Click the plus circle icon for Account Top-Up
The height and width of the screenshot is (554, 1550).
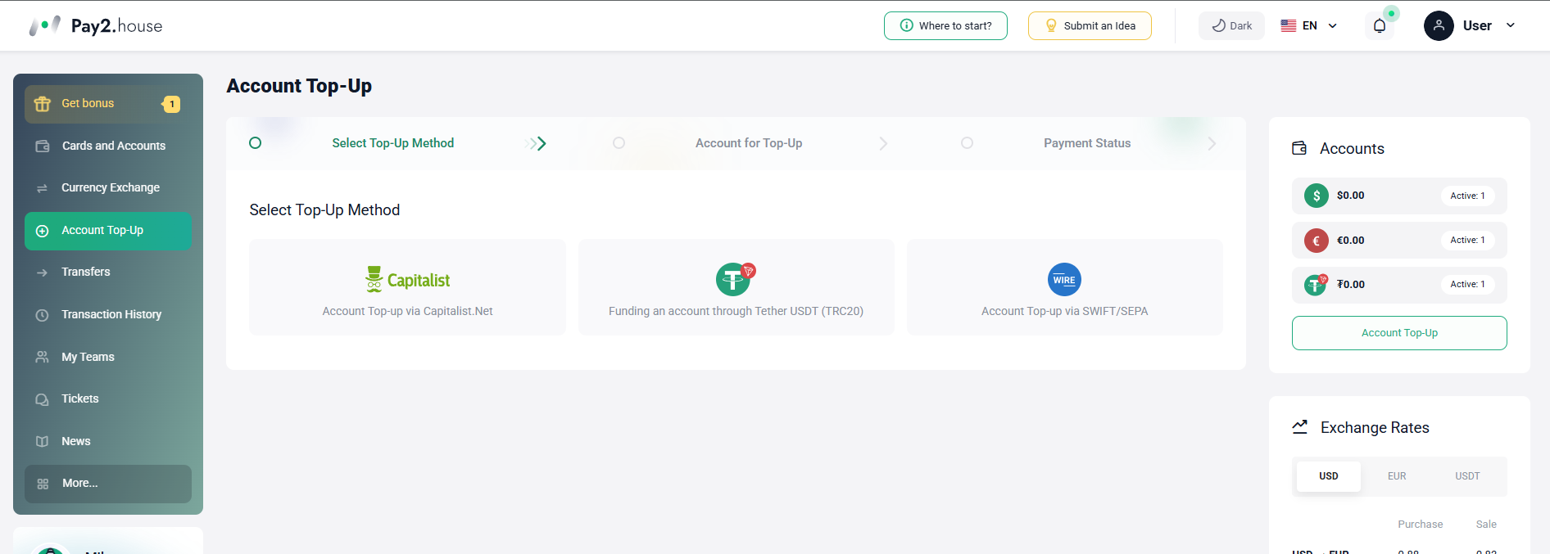pos(43,231)
